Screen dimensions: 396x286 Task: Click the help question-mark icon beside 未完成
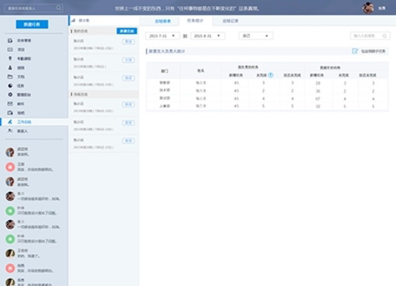click(270, 75)
